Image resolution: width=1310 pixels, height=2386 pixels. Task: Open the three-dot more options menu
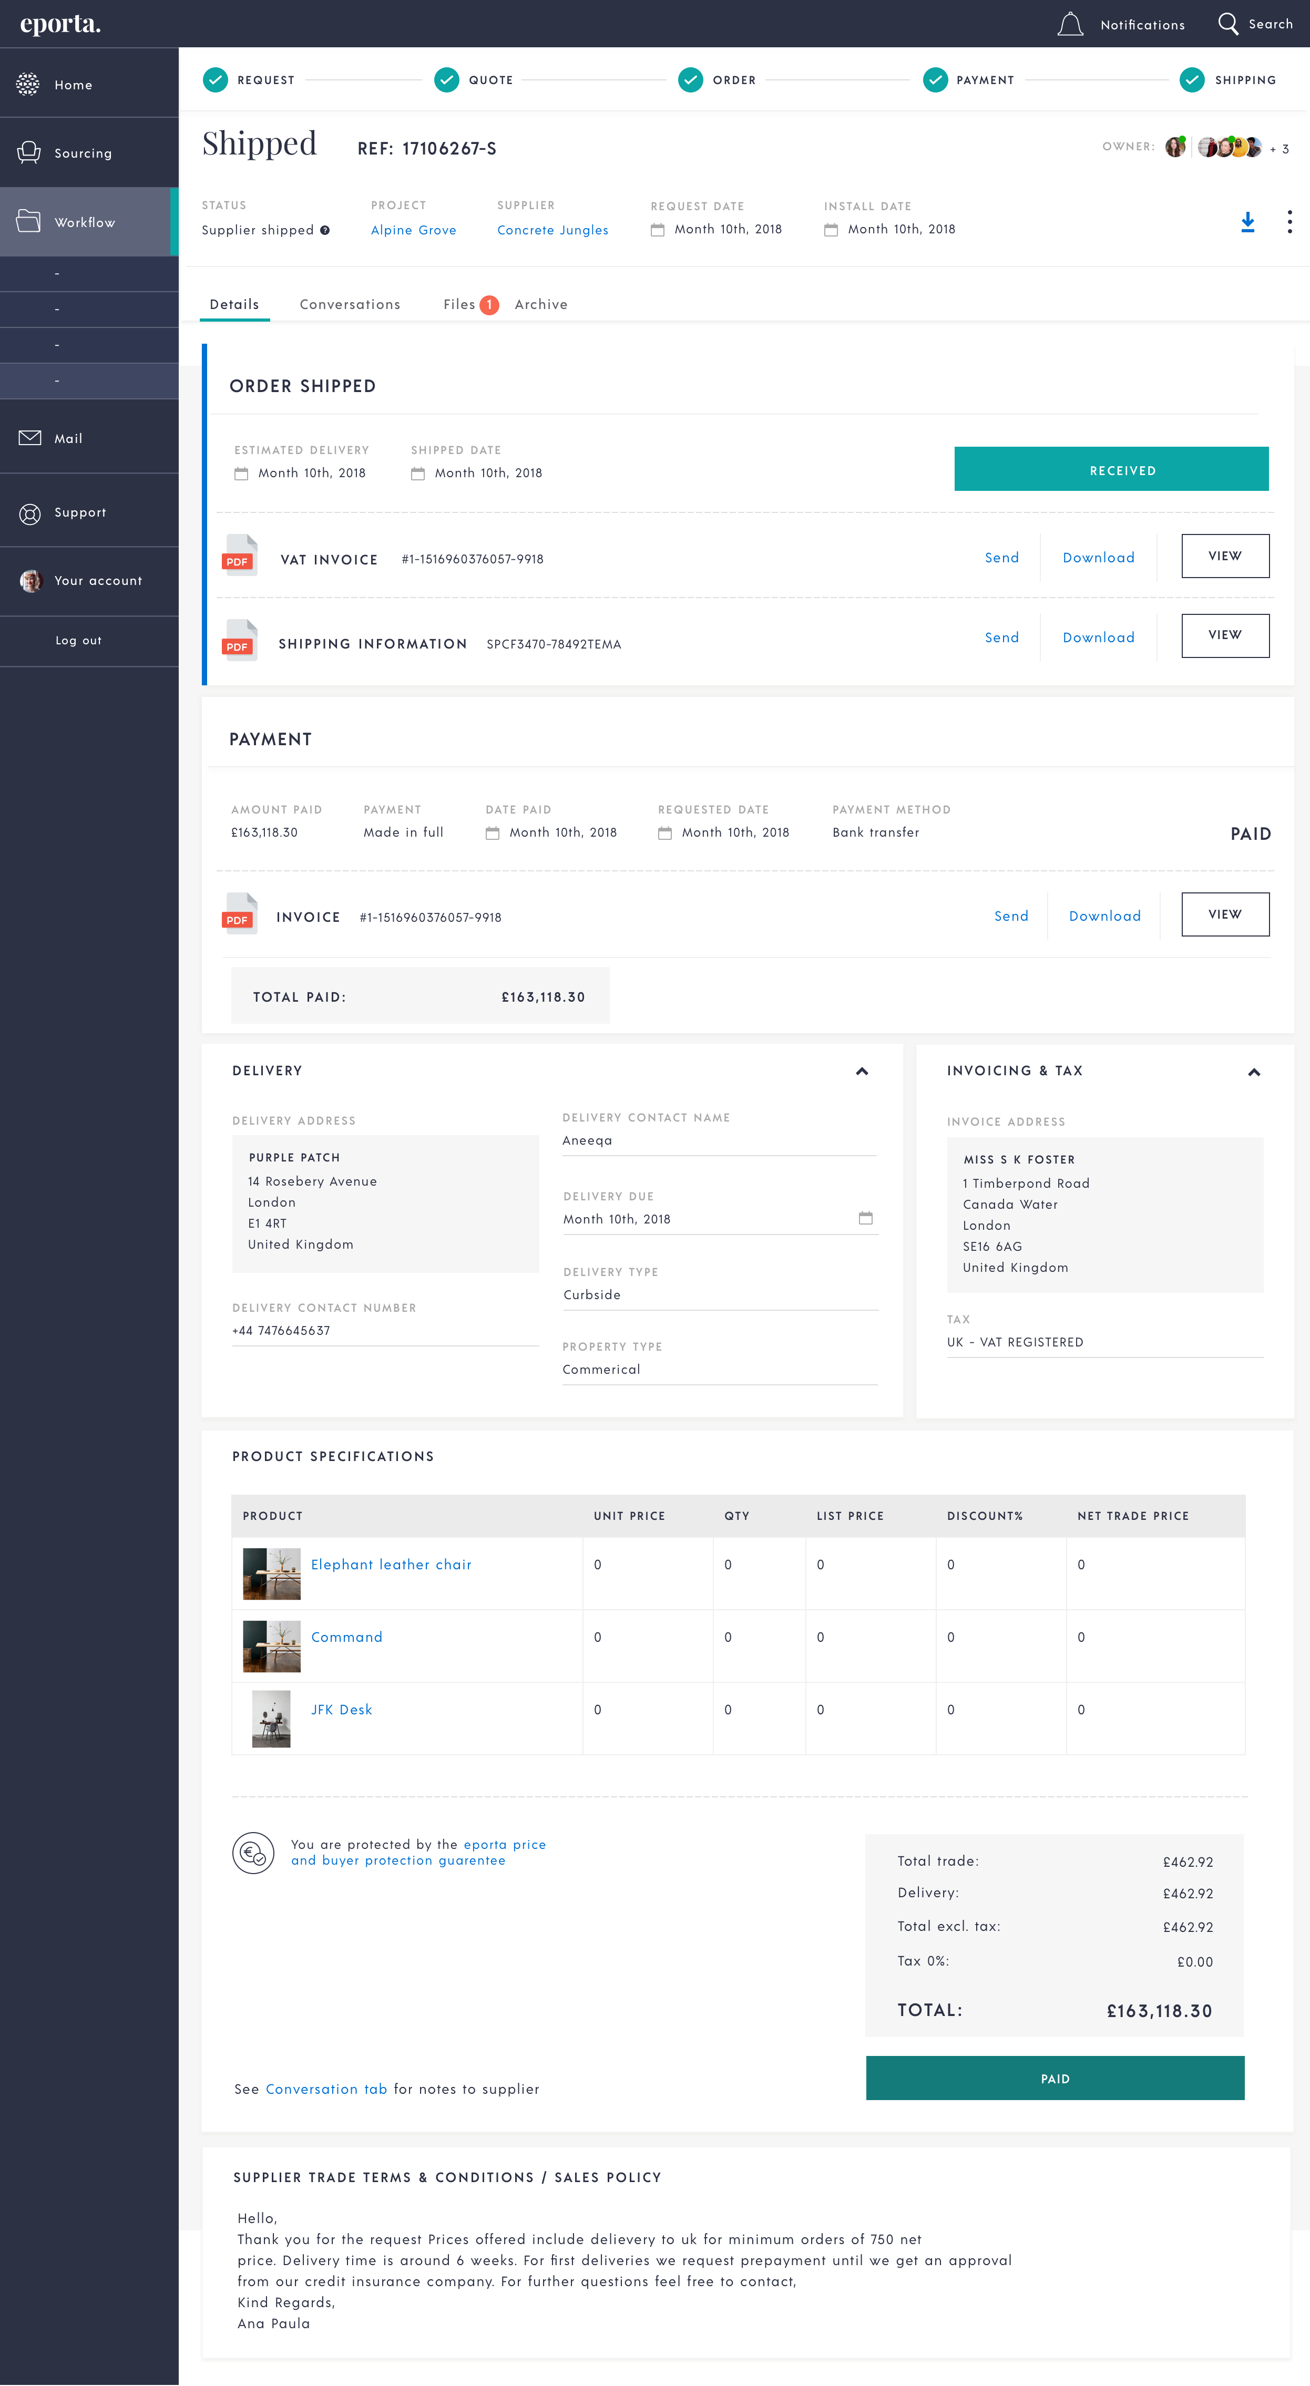1288,222
